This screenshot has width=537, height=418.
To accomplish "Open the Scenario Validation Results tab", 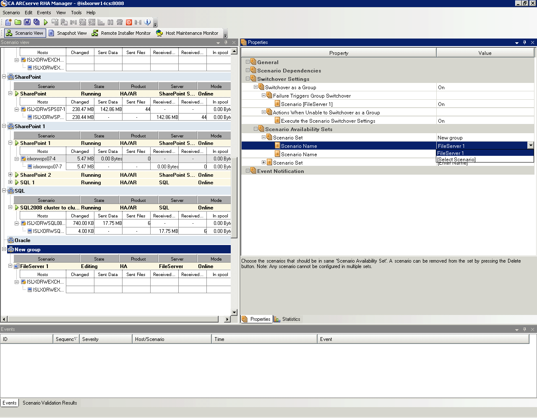I will tap(50, 403).
